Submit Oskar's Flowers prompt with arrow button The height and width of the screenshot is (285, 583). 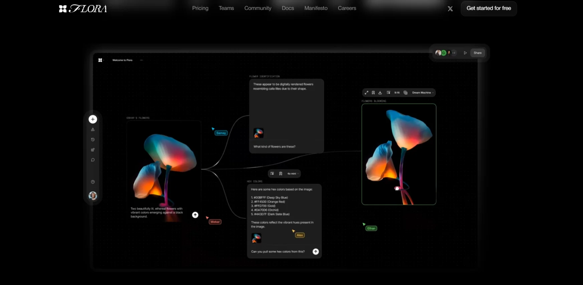tap(195, 215)
